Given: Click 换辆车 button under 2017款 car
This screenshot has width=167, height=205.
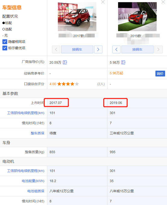Looking at the screenshot, I should pyautogui.click(x=77, y=50).
